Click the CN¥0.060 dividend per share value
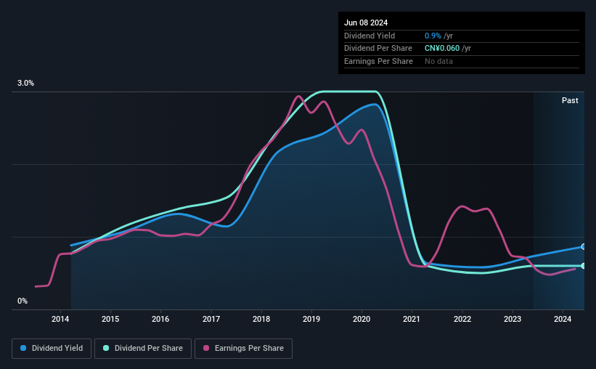596x369 pixels. (442, 49)
